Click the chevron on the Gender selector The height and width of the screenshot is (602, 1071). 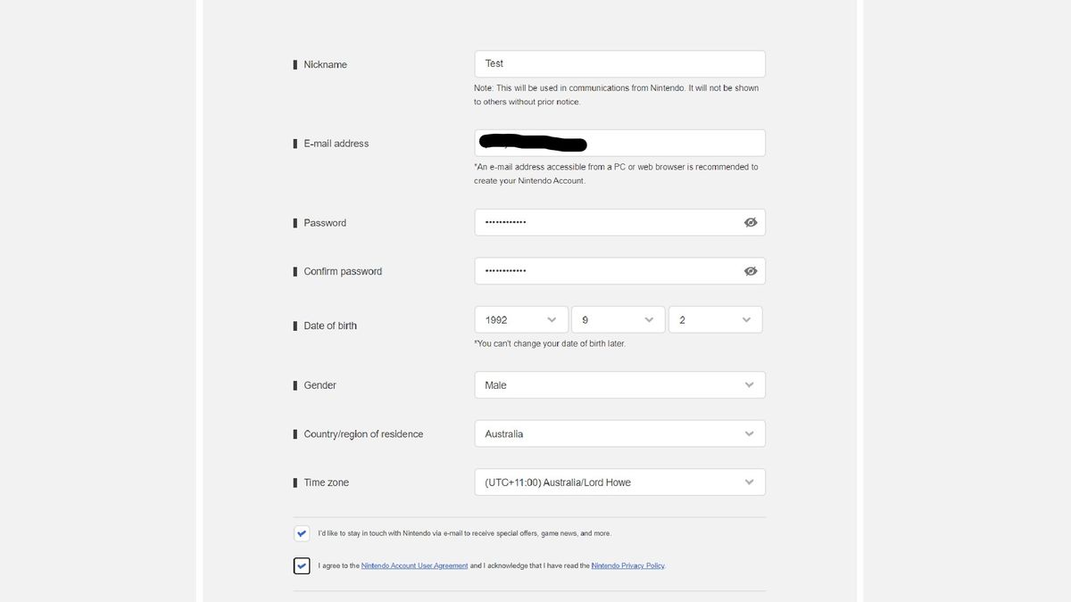click(749, 384)
